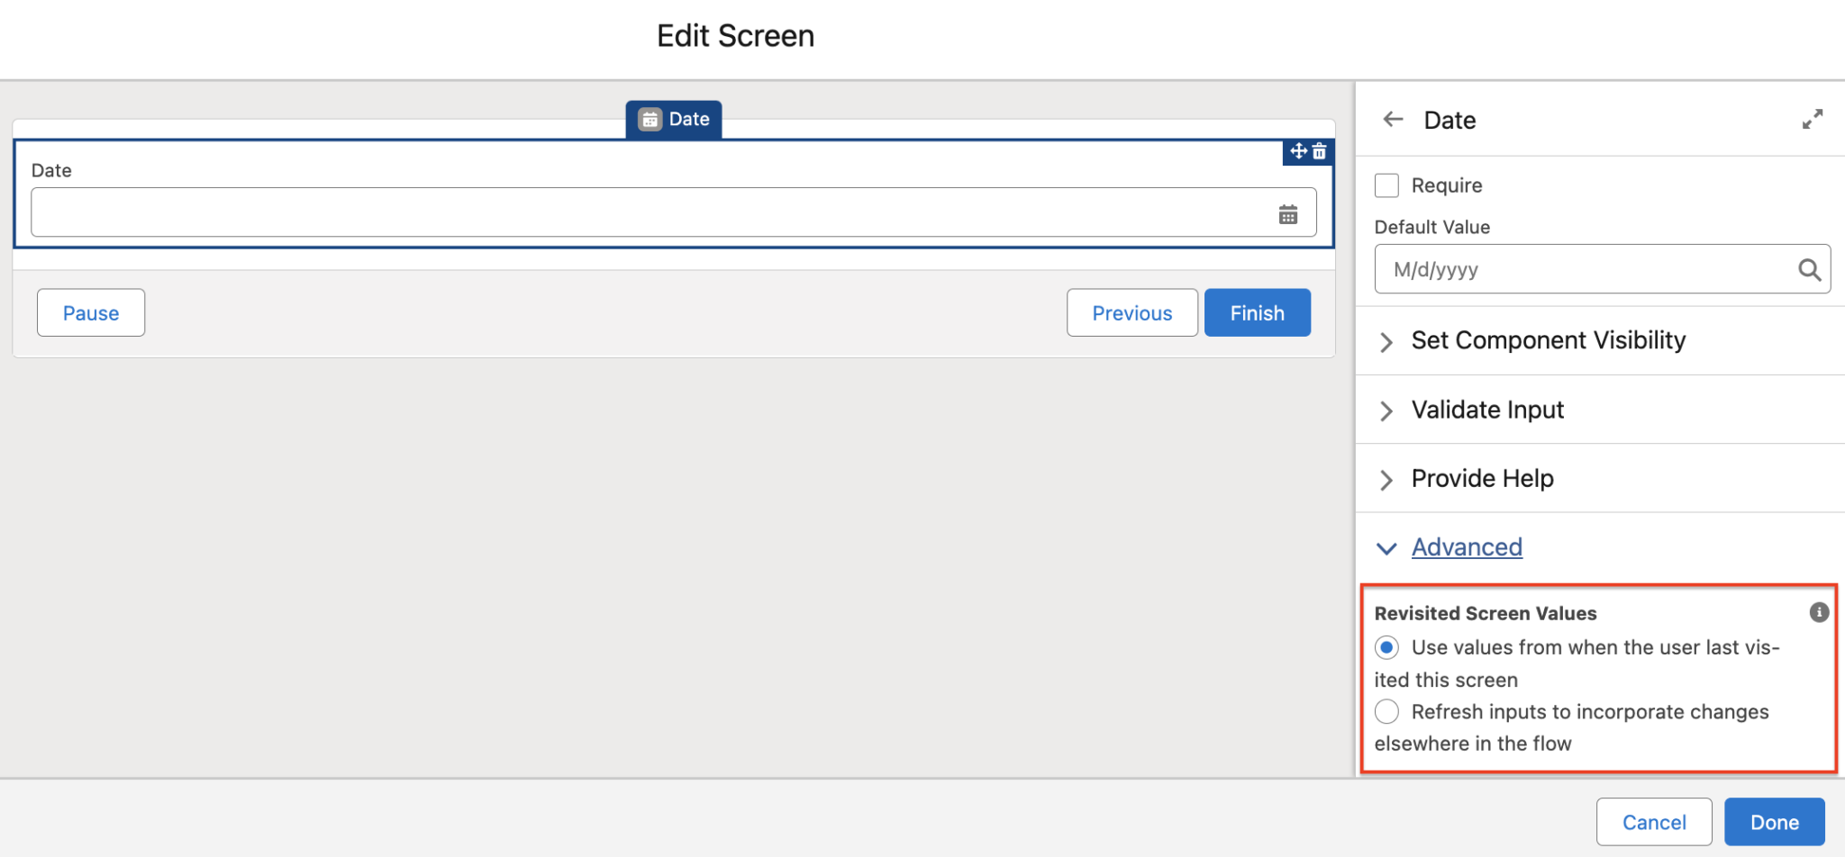Click the calendar icon on the Date tab

650,119
